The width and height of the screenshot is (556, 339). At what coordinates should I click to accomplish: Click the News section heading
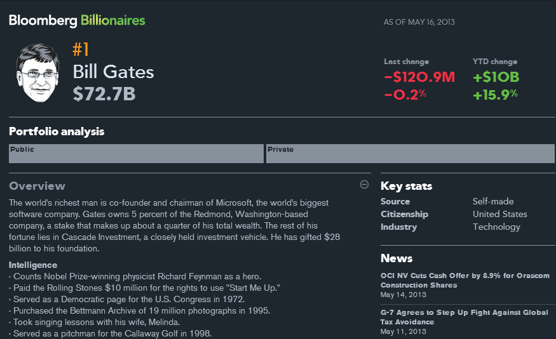coord(397,258)
